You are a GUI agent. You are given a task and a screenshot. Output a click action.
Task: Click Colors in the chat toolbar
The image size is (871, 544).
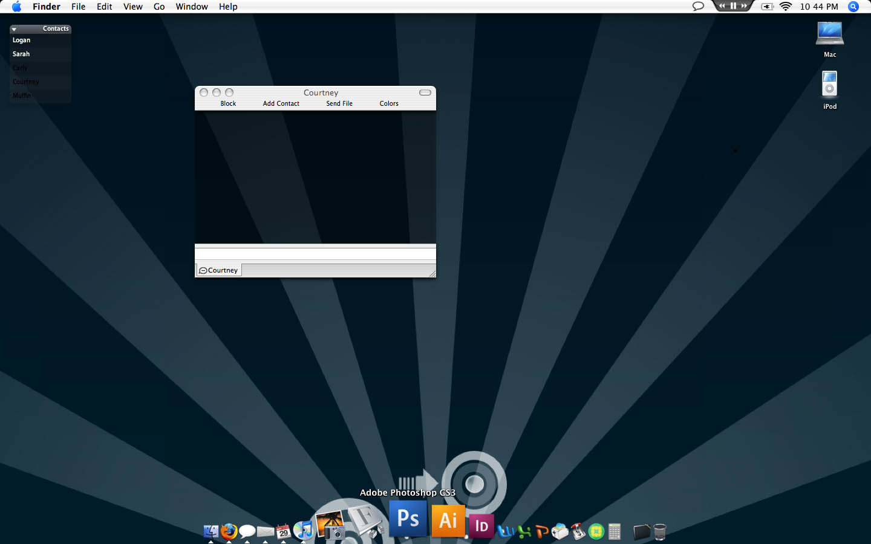[389, 103]
